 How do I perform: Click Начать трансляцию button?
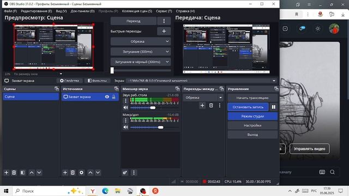(252, 98)
